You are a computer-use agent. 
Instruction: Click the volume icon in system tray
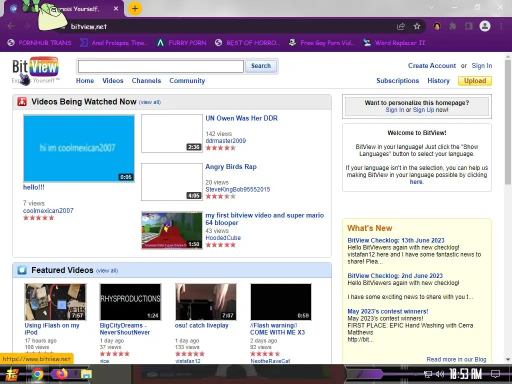click(440, 374)
